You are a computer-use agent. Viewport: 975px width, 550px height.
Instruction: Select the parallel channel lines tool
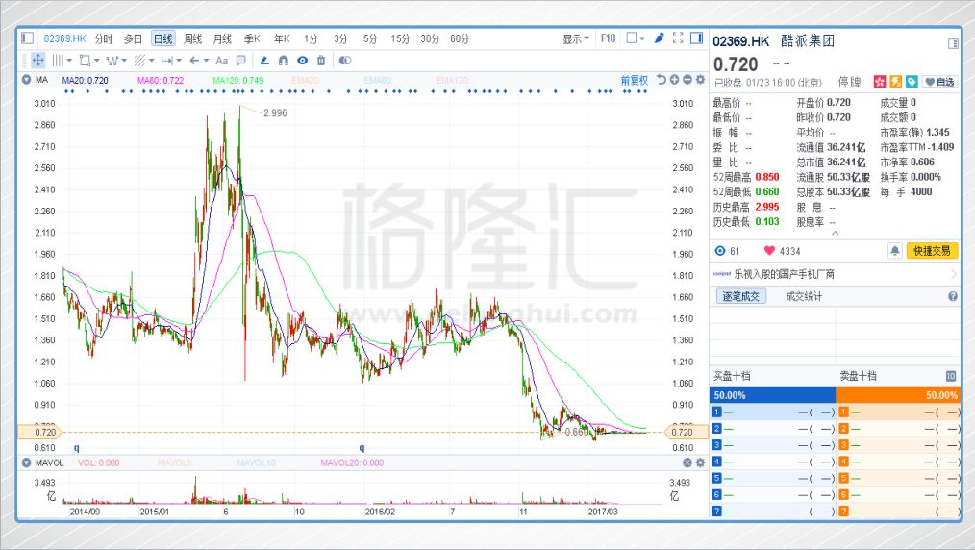(140, 61)
